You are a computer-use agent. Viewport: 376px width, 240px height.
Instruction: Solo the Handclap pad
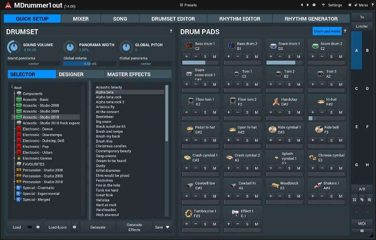click(x=289, y=112)
